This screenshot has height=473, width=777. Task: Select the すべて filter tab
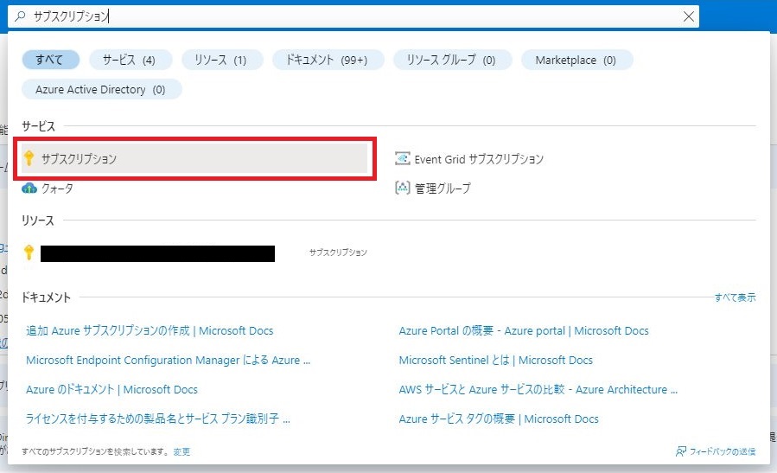point(50,60)
